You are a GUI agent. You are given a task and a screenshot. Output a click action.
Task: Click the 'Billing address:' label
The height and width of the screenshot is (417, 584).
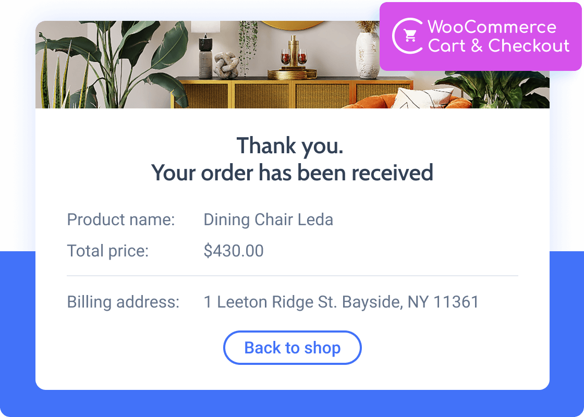(x=123, y=302)
